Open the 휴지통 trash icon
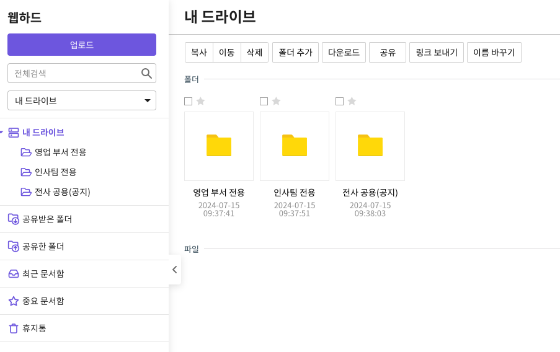 (x=14, y=328)
